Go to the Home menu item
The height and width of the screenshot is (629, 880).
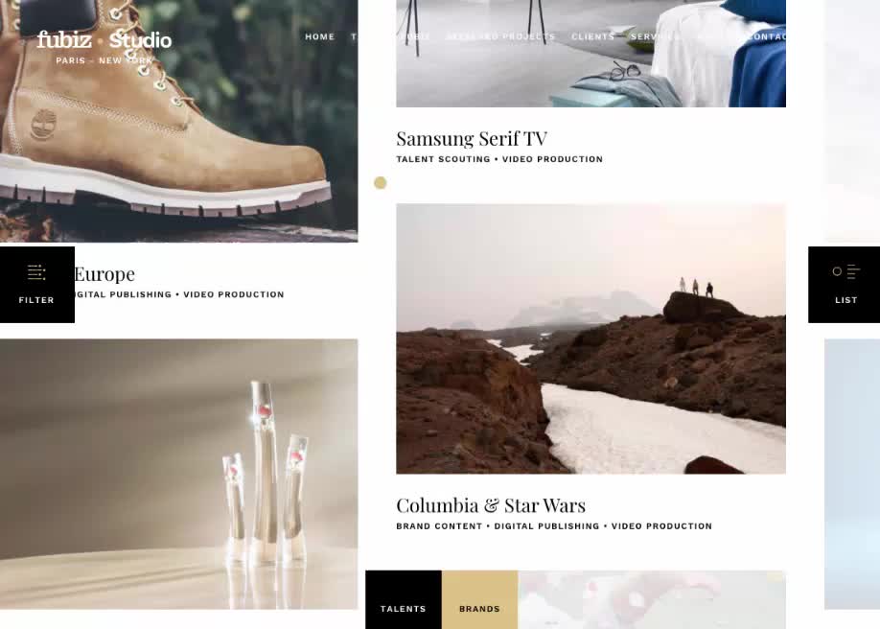point(320,36)
